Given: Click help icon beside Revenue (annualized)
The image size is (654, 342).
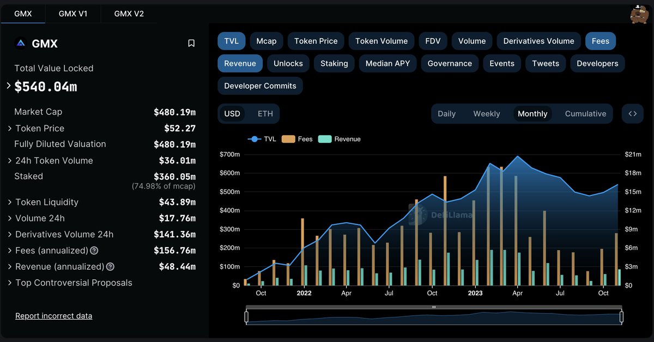Looking at the screenshot, I should pos(110,266).
